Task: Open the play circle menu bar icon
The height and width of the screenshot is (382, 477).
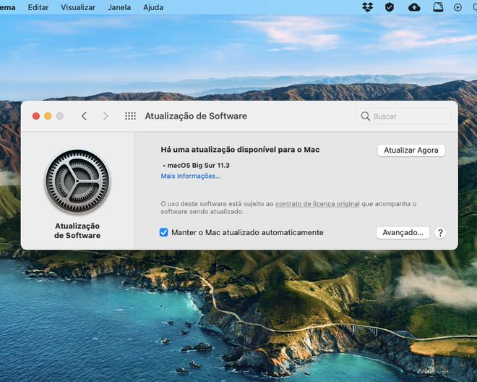Action: coord(457,7)
